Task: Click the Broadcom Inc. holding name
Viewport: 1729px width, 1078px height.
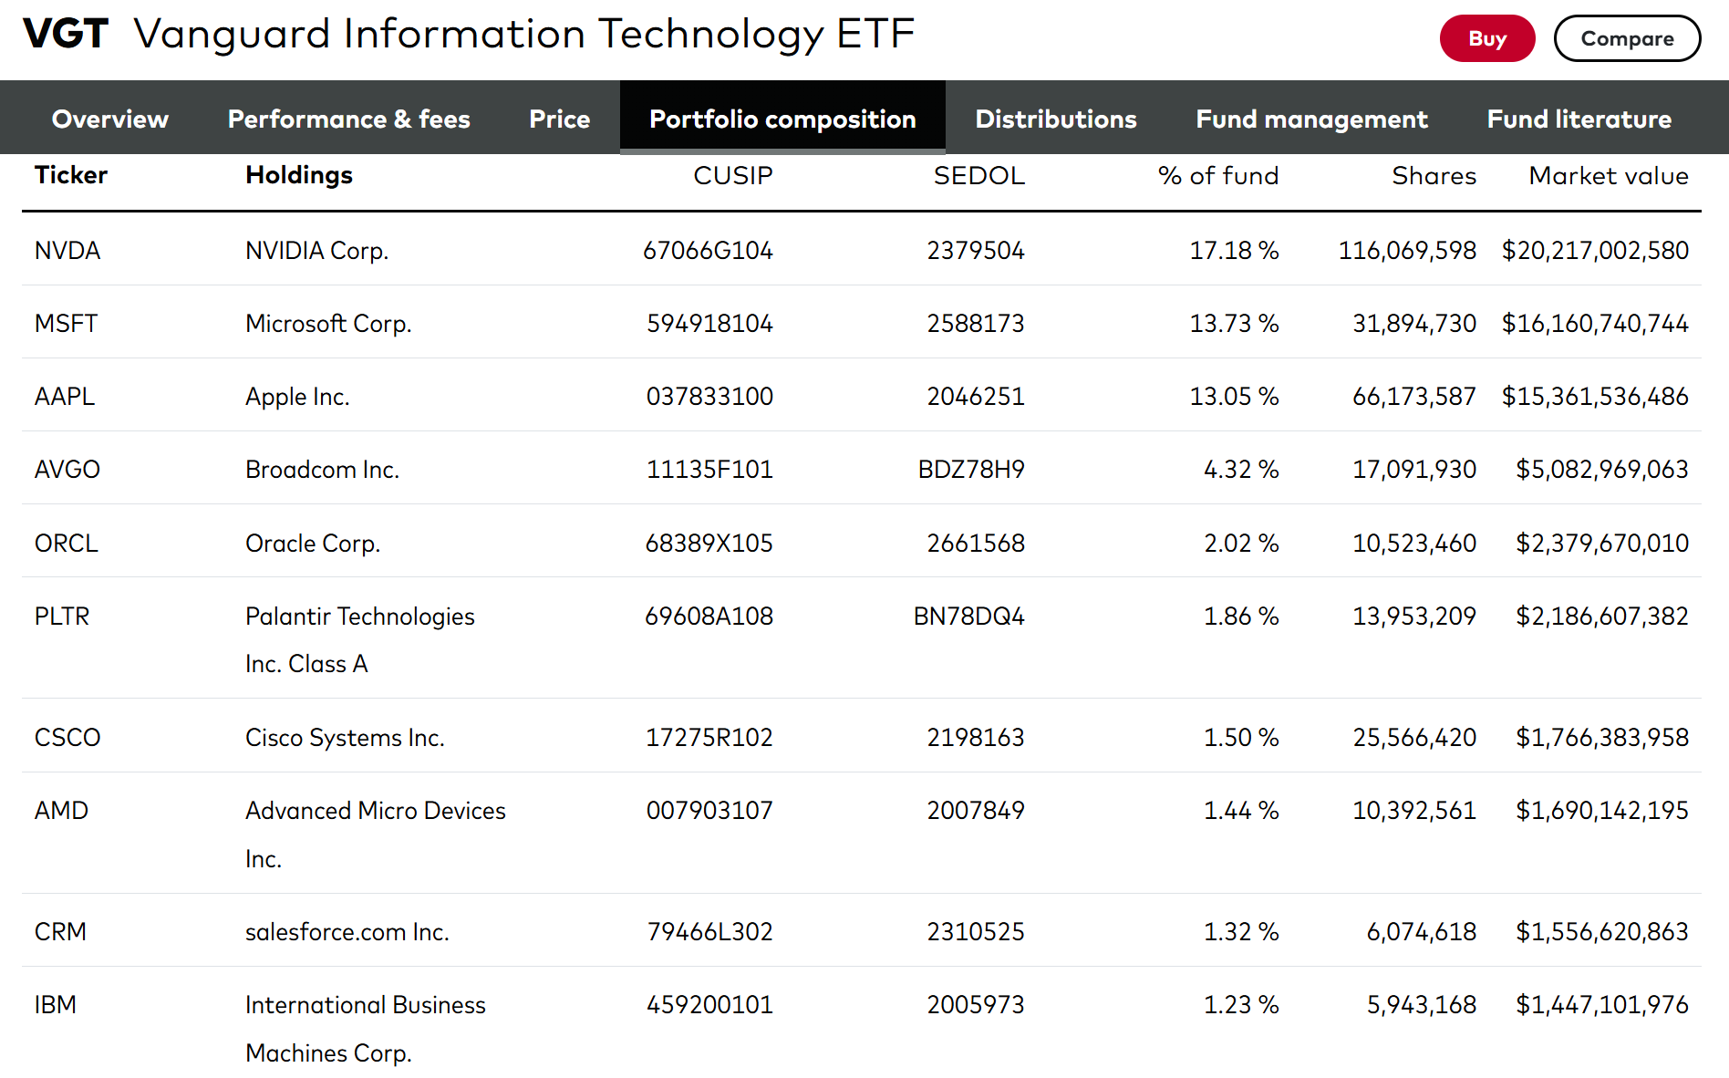Action: [x=322, y=469]
